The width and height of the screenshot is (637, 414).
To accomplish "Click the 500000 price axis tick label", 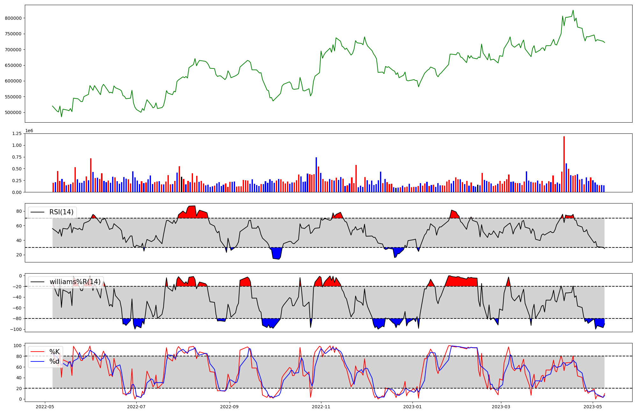I will tap(13, 112).
